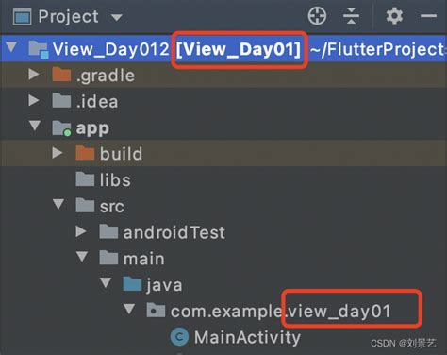Screen dimensions: 447x355
Task: Click the Collapse All icon in toolbar
Action: click(351, 16)
